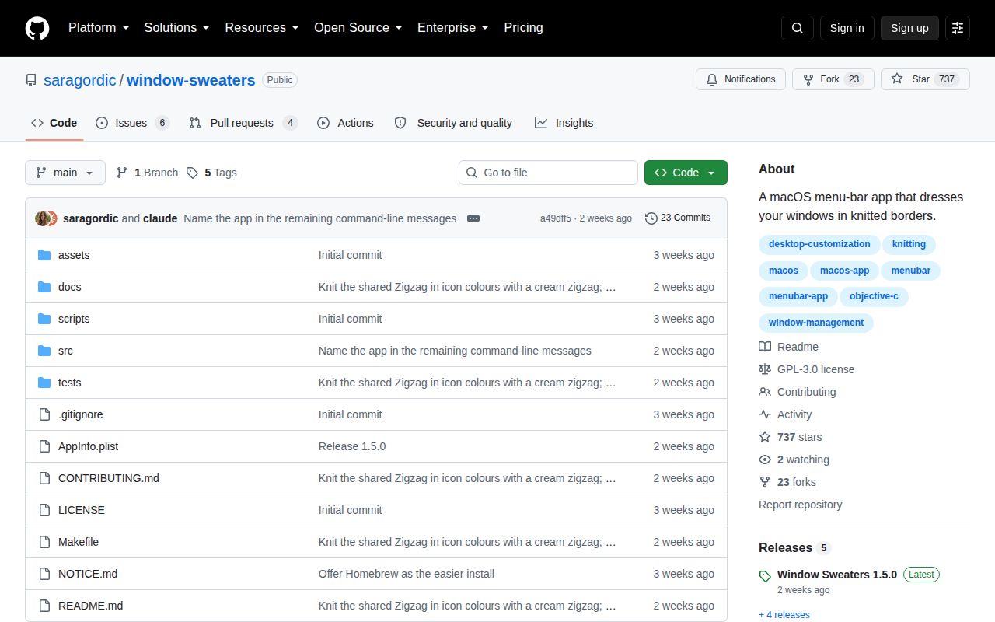The width and height of the screenshot is (995, 622).
Task: Click the .gitignore file icon
Action: tap(44, 414)
